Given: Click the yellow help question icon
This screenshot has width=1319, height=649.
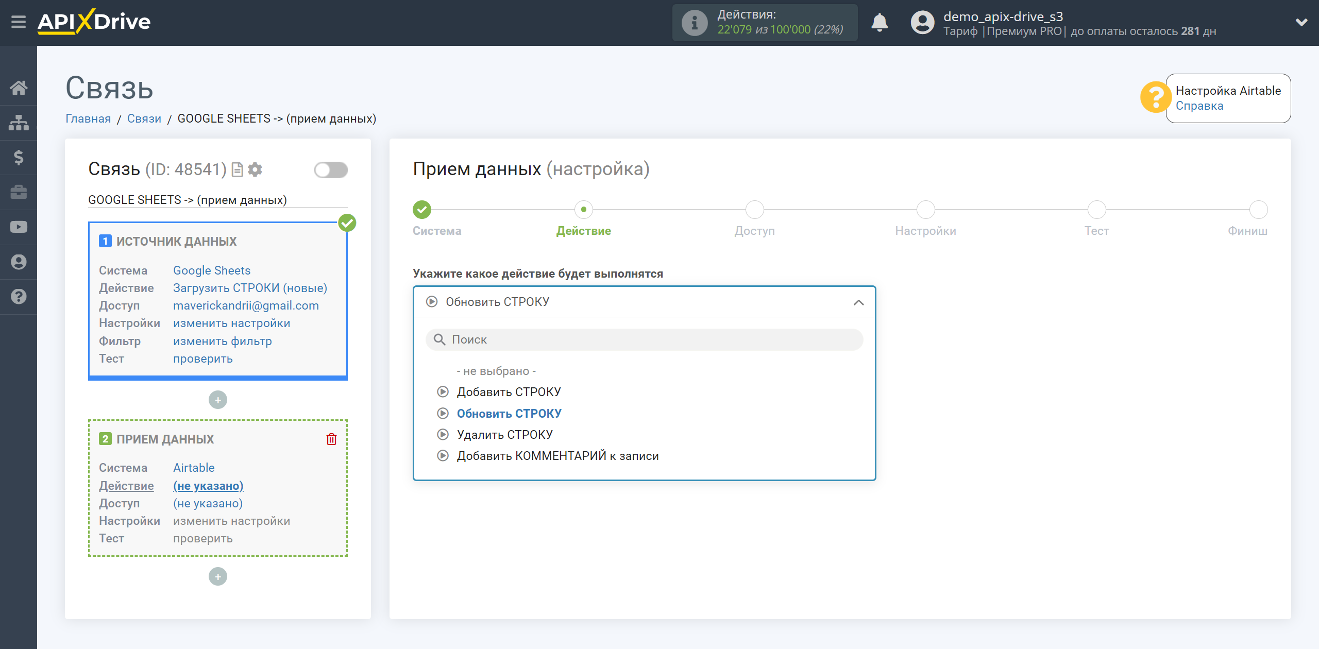Looking at the screenshot, I should pos(1156,97).
